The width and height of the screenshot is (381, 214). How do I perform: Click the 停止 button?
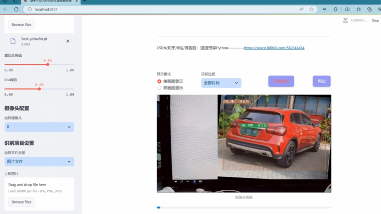pyautogui.click(x=321, y=81)
